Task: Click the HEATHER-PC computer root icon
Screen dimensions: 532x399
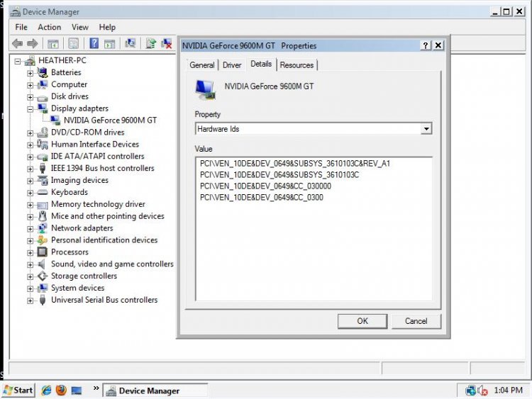Action: pyautogui.click(x=30, y=61)
